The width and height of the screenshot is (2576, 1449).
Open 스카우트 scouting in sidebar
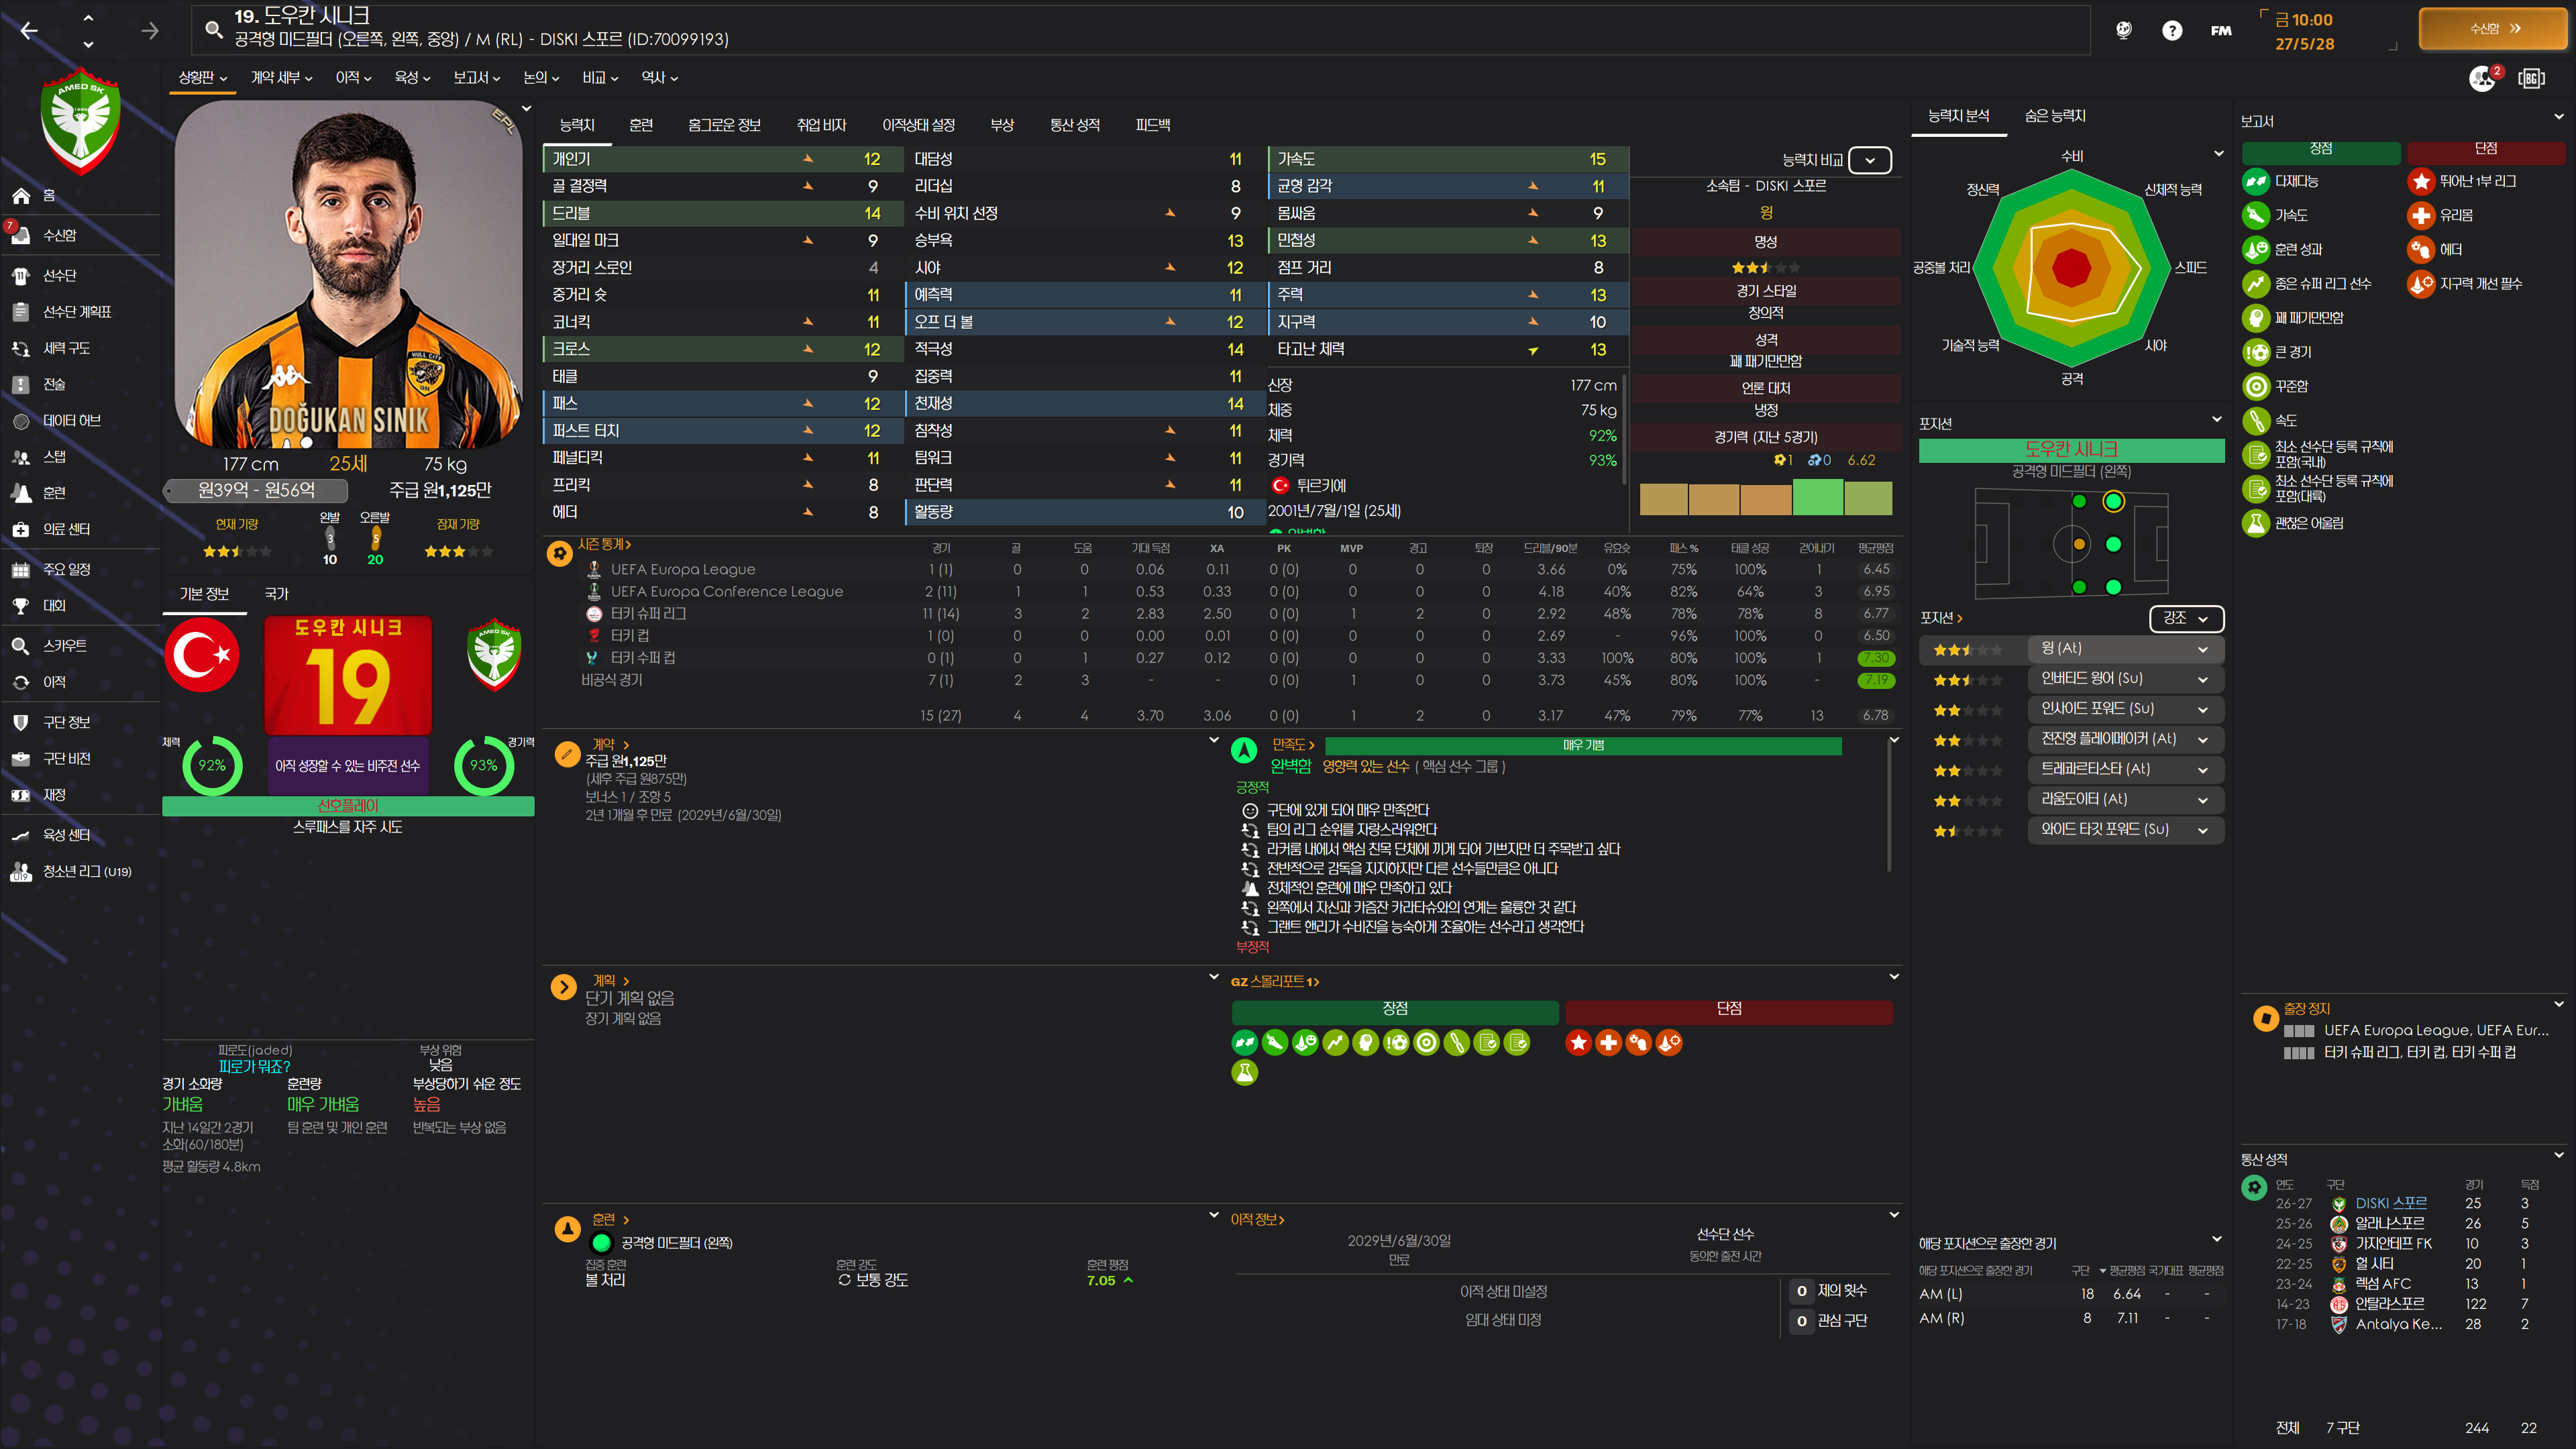tap(64, 646)
